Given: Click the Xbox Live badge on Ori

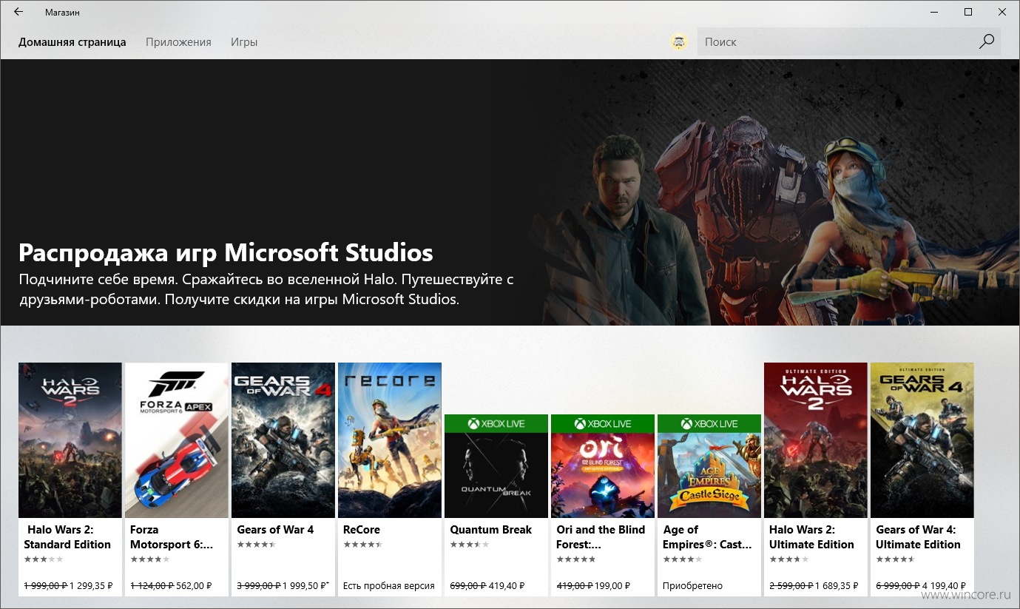Looking at the screenshot, I should point(603,423).
